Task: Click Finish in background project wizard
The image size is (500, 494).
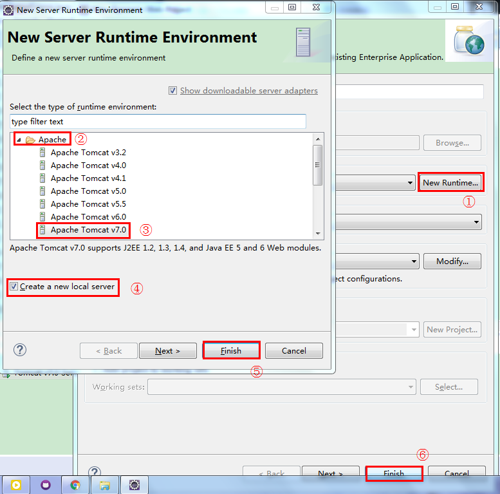Action: [394, 471]
